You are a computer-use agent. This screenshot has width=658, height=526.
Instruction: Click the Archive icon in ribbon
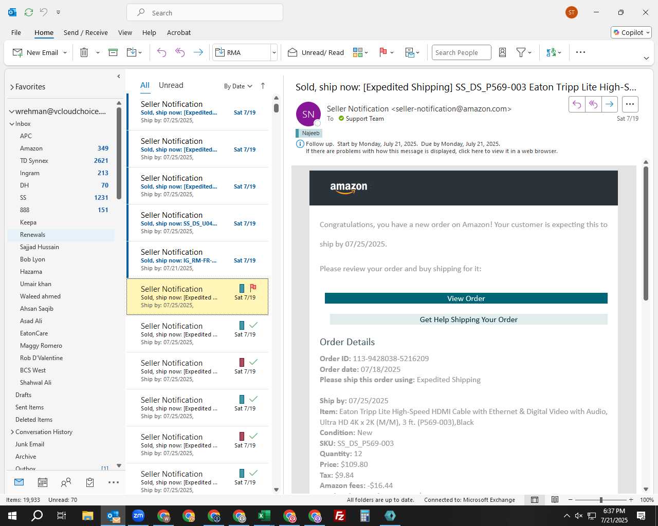(113, 52)
